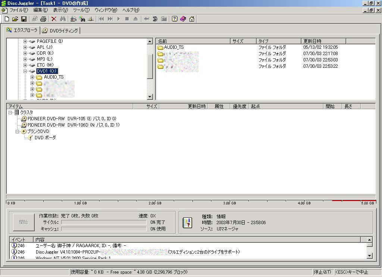Click the 内容 column header in the log

(197, 239)
